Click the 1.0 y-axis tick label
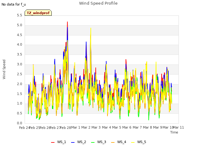197x148 pixels. (x=19, y=104)
